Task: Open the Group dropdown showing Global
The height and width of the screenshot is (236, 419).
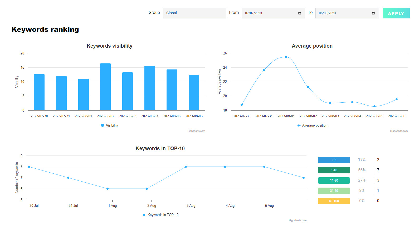Action: click(194, 13)
